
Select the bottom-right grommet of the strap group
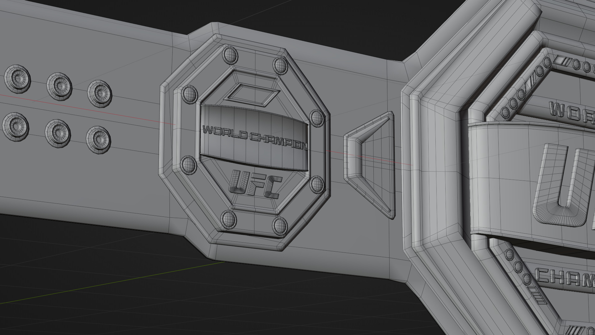pos(99,140)
